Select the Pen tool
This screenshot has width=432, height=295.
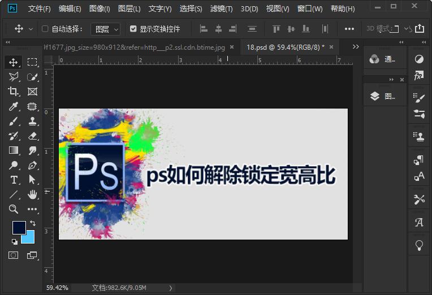click(32, 165)
